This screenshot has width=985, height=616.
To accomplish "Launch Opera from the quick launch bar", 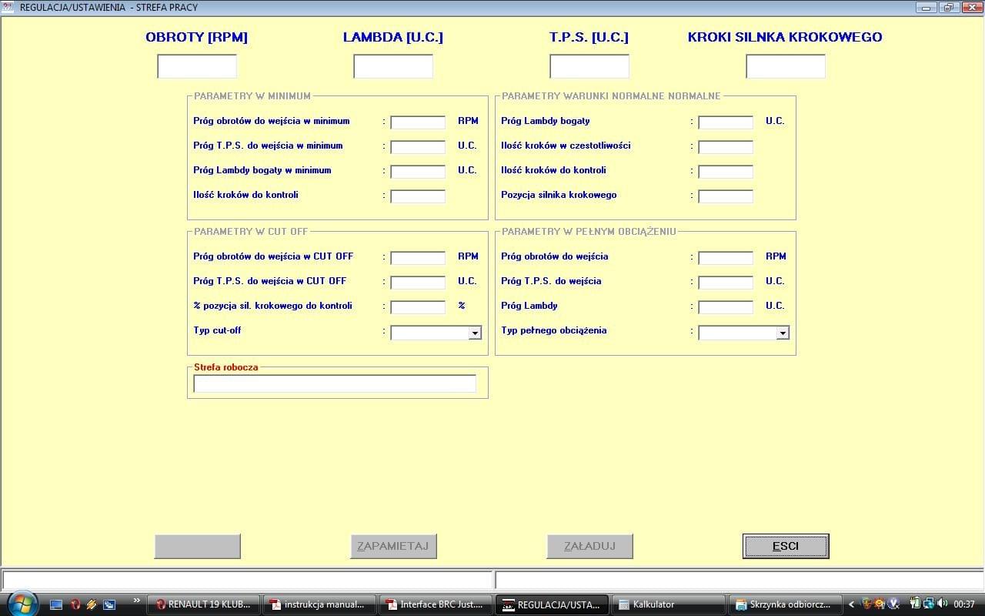I will click(75, 604).
